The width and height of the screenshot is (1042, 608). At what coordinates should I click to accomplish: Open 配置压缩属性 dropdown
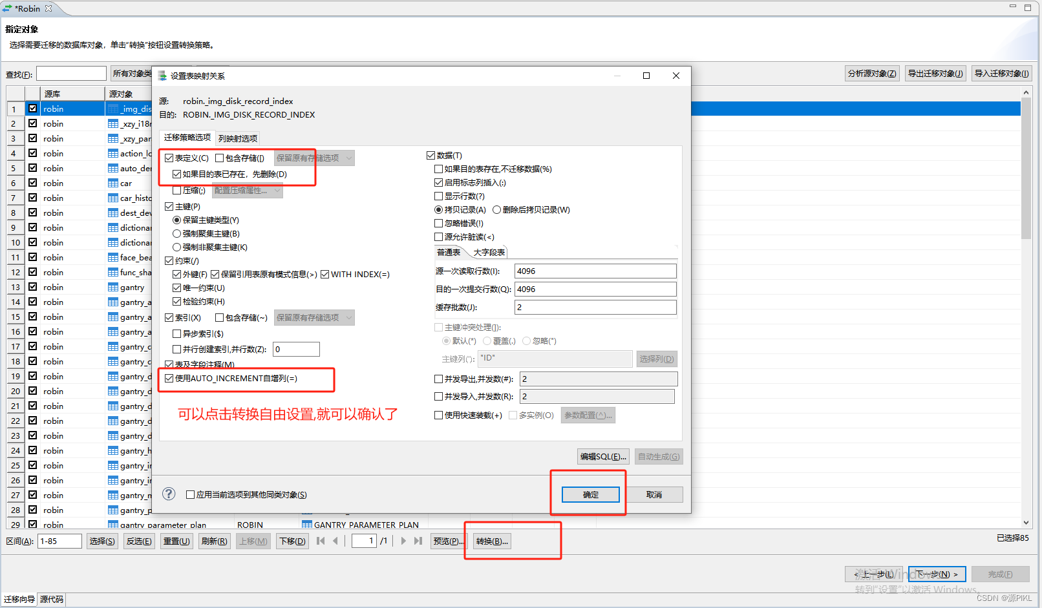pyautogui.click(x=248, y=190)
